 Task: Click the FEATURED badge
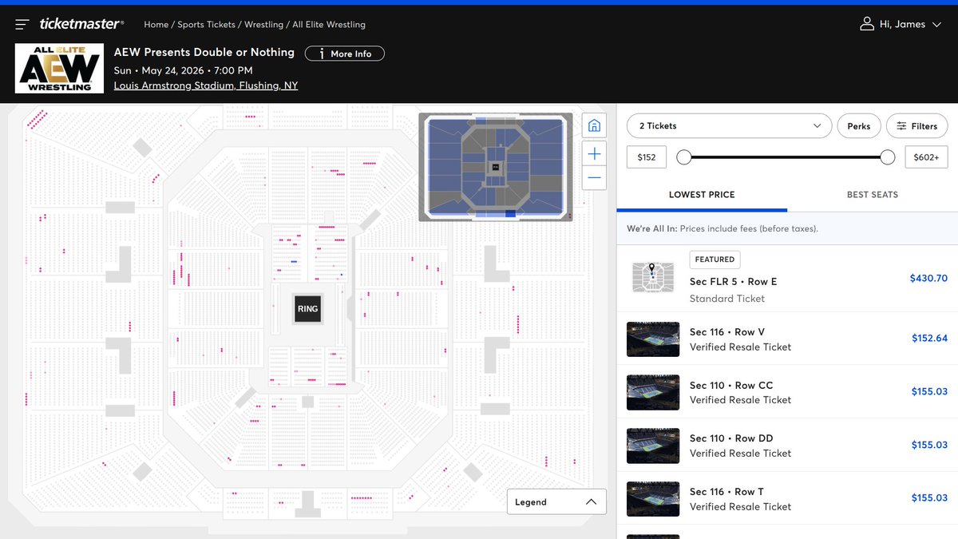pos(715,260)
